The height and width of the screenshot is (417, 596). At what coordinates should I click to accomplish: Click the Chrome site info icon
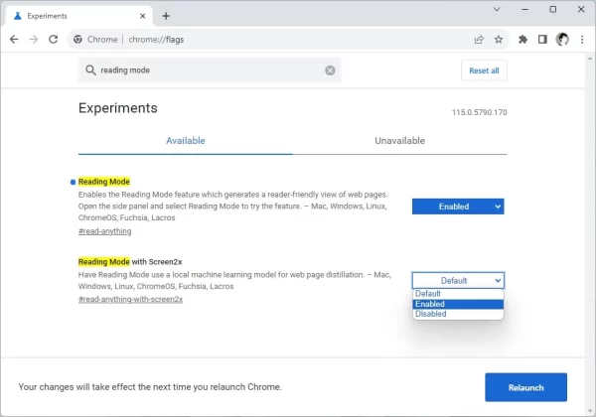77,39
